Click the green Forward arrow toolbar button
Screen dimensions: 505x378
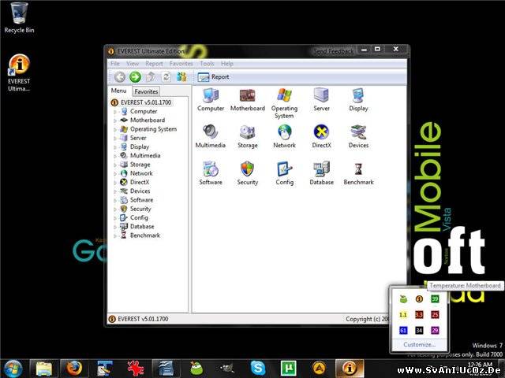135,76
